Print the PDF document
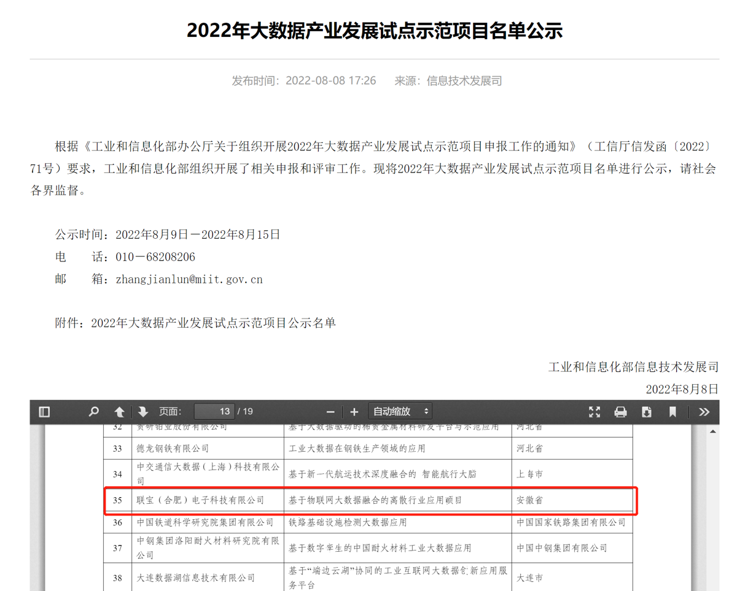This screenshot has height=591, width=740. point(621,412)
